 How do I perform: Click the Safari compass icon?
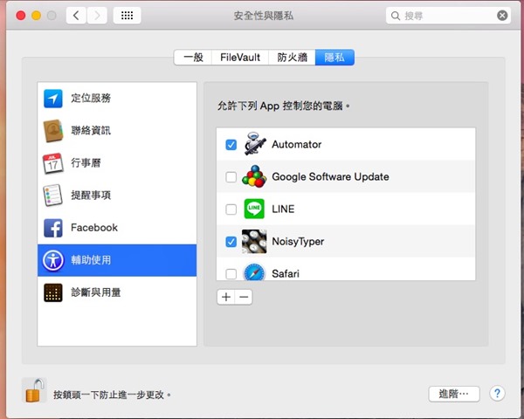[254, 272]
